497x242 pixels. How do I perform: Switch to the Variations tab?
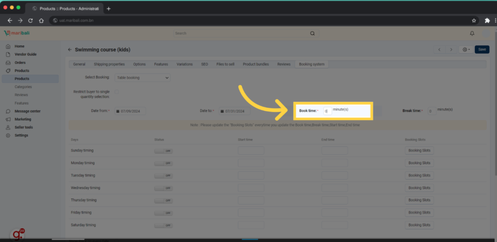pyautogui.click(x=184, y=64)
